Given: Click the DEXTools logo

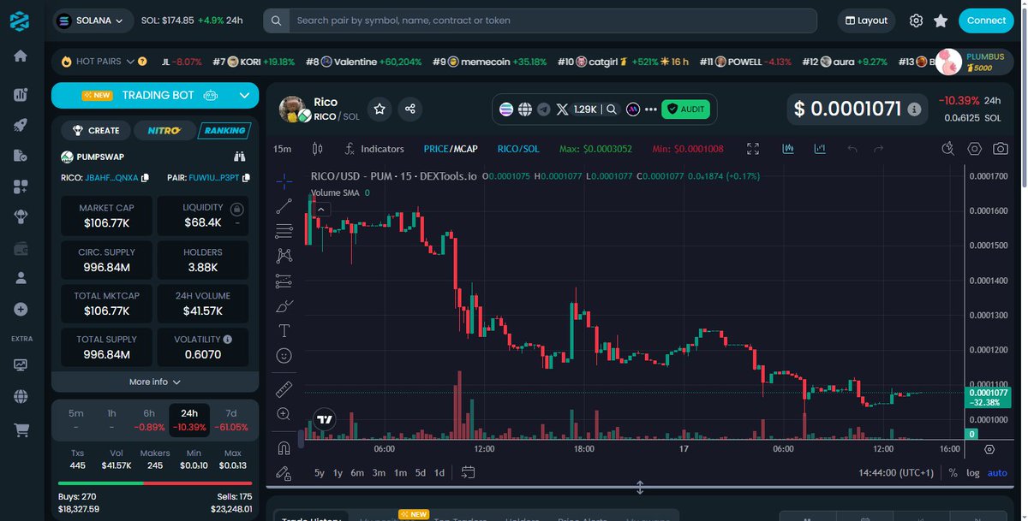Looking at the screenshot, I should 20,21.
